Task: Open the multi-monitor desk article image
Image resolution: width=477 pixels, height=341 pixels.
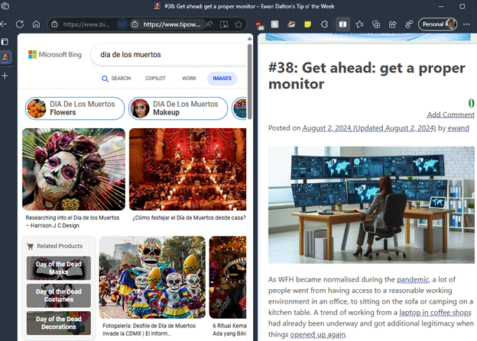Action: pyautogui.click(x=372, y=205)
